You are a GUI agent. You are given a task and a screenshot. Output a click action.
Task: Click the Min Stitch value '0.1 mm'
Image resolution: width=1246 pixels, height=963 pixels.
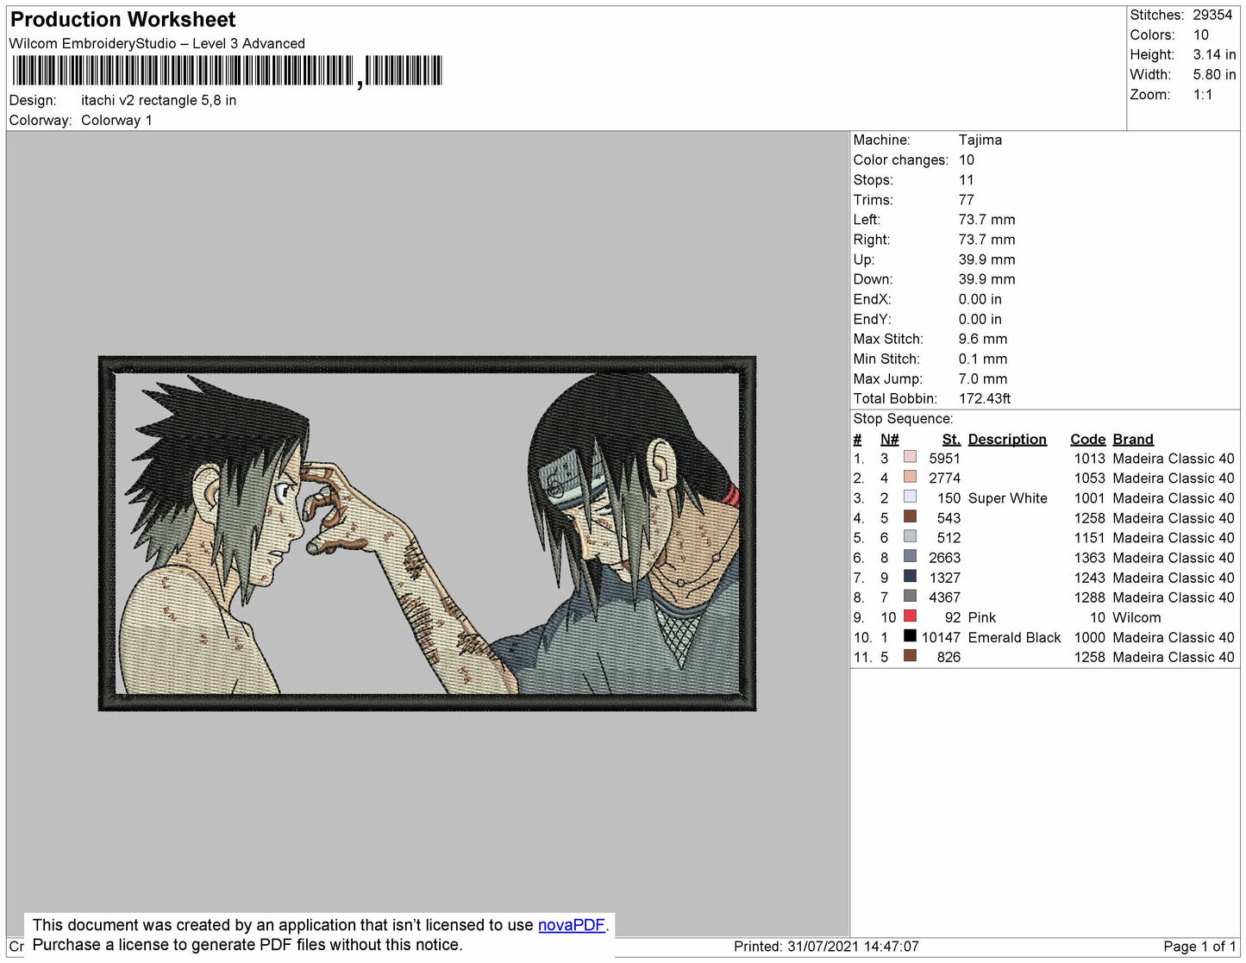983,360
